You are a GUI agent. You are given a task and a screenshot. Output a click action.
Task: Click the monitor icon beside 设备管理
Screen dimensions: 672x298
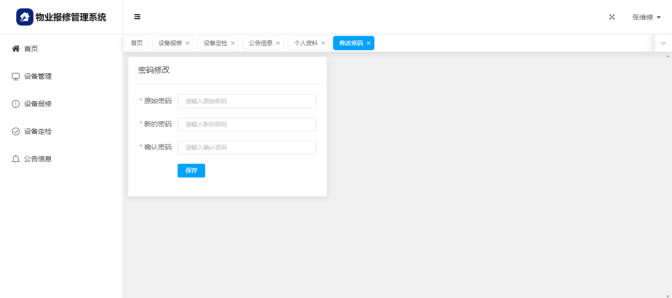[x=16, y=76]
